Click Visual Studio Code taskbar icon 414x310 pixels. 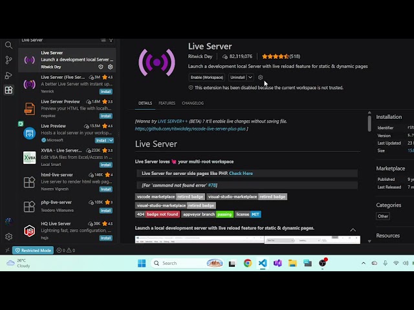point(263,263)
